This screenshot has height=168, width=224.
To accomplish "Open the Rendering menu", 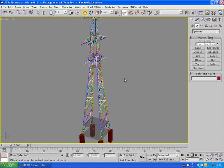I will pyautogui.click(x=110, y=7).
